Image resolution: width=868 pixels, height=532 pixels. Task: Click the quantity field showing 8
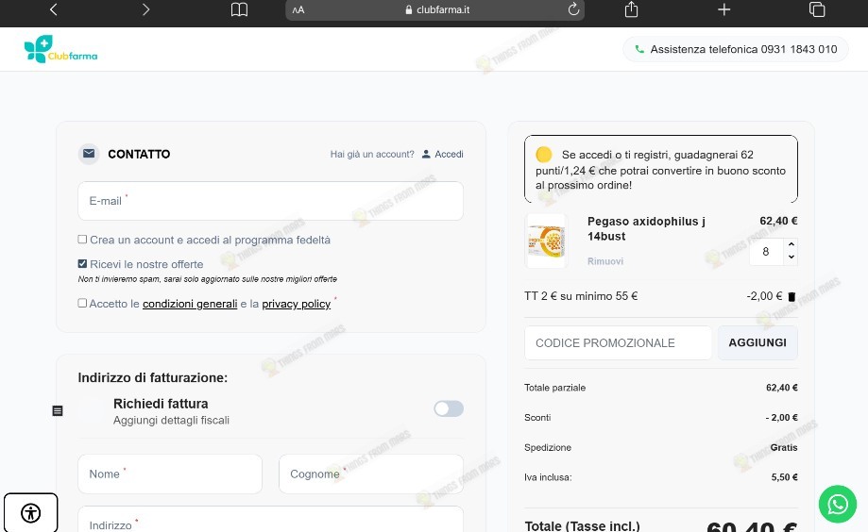click(766, 252)
